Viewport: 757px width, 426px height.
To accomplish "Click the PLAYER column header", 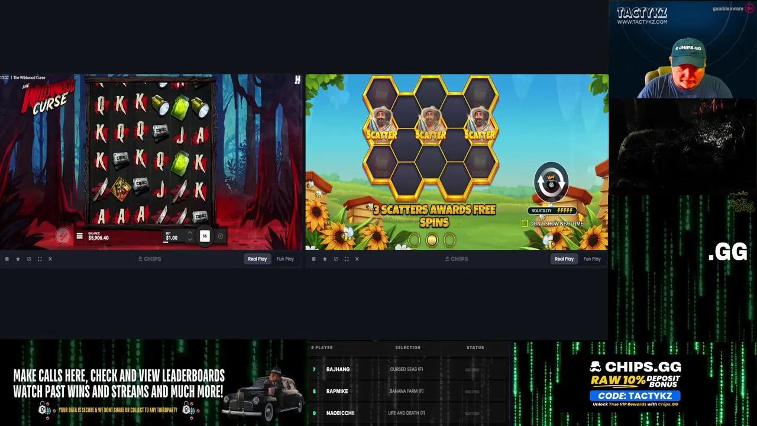I will point(323,347).
